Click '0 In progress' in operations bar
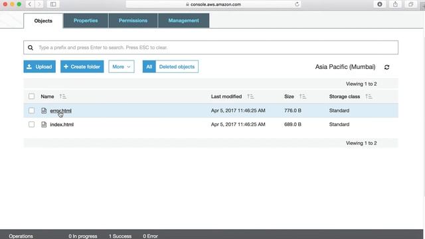The width and height of the screenshot is (425, 239). coord(82,236)
